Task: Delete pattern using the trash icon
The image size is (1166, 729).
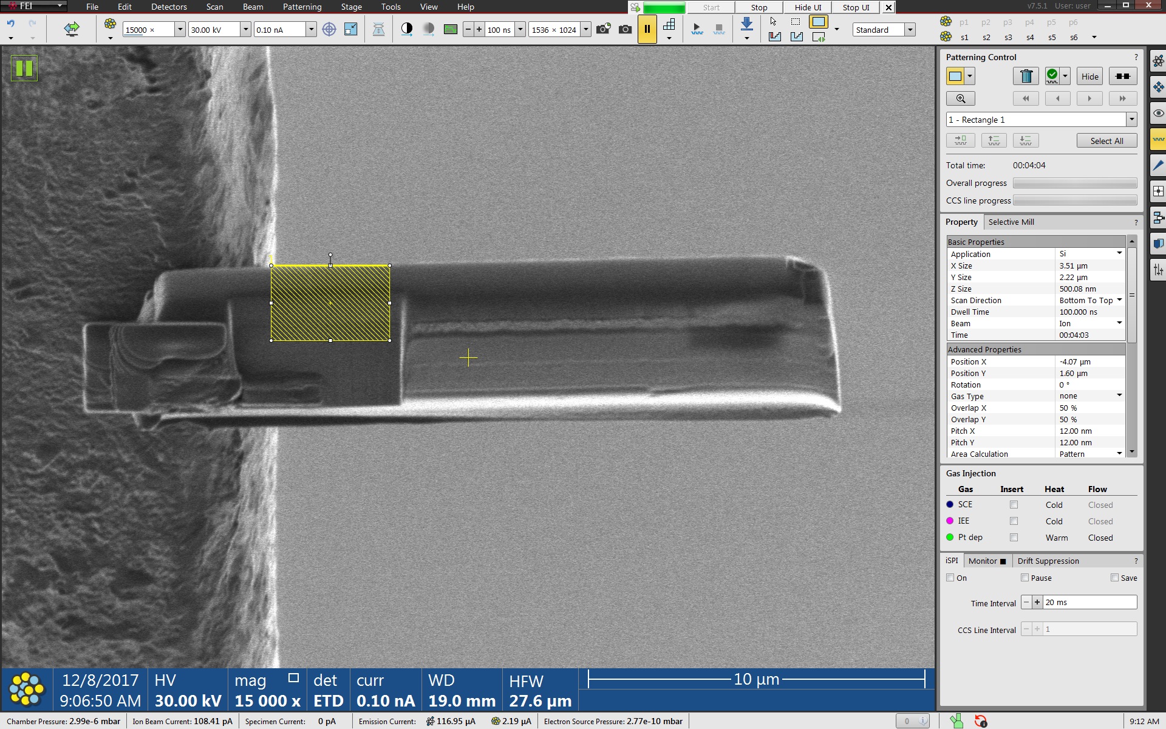Action: (x=1026, y=77)
